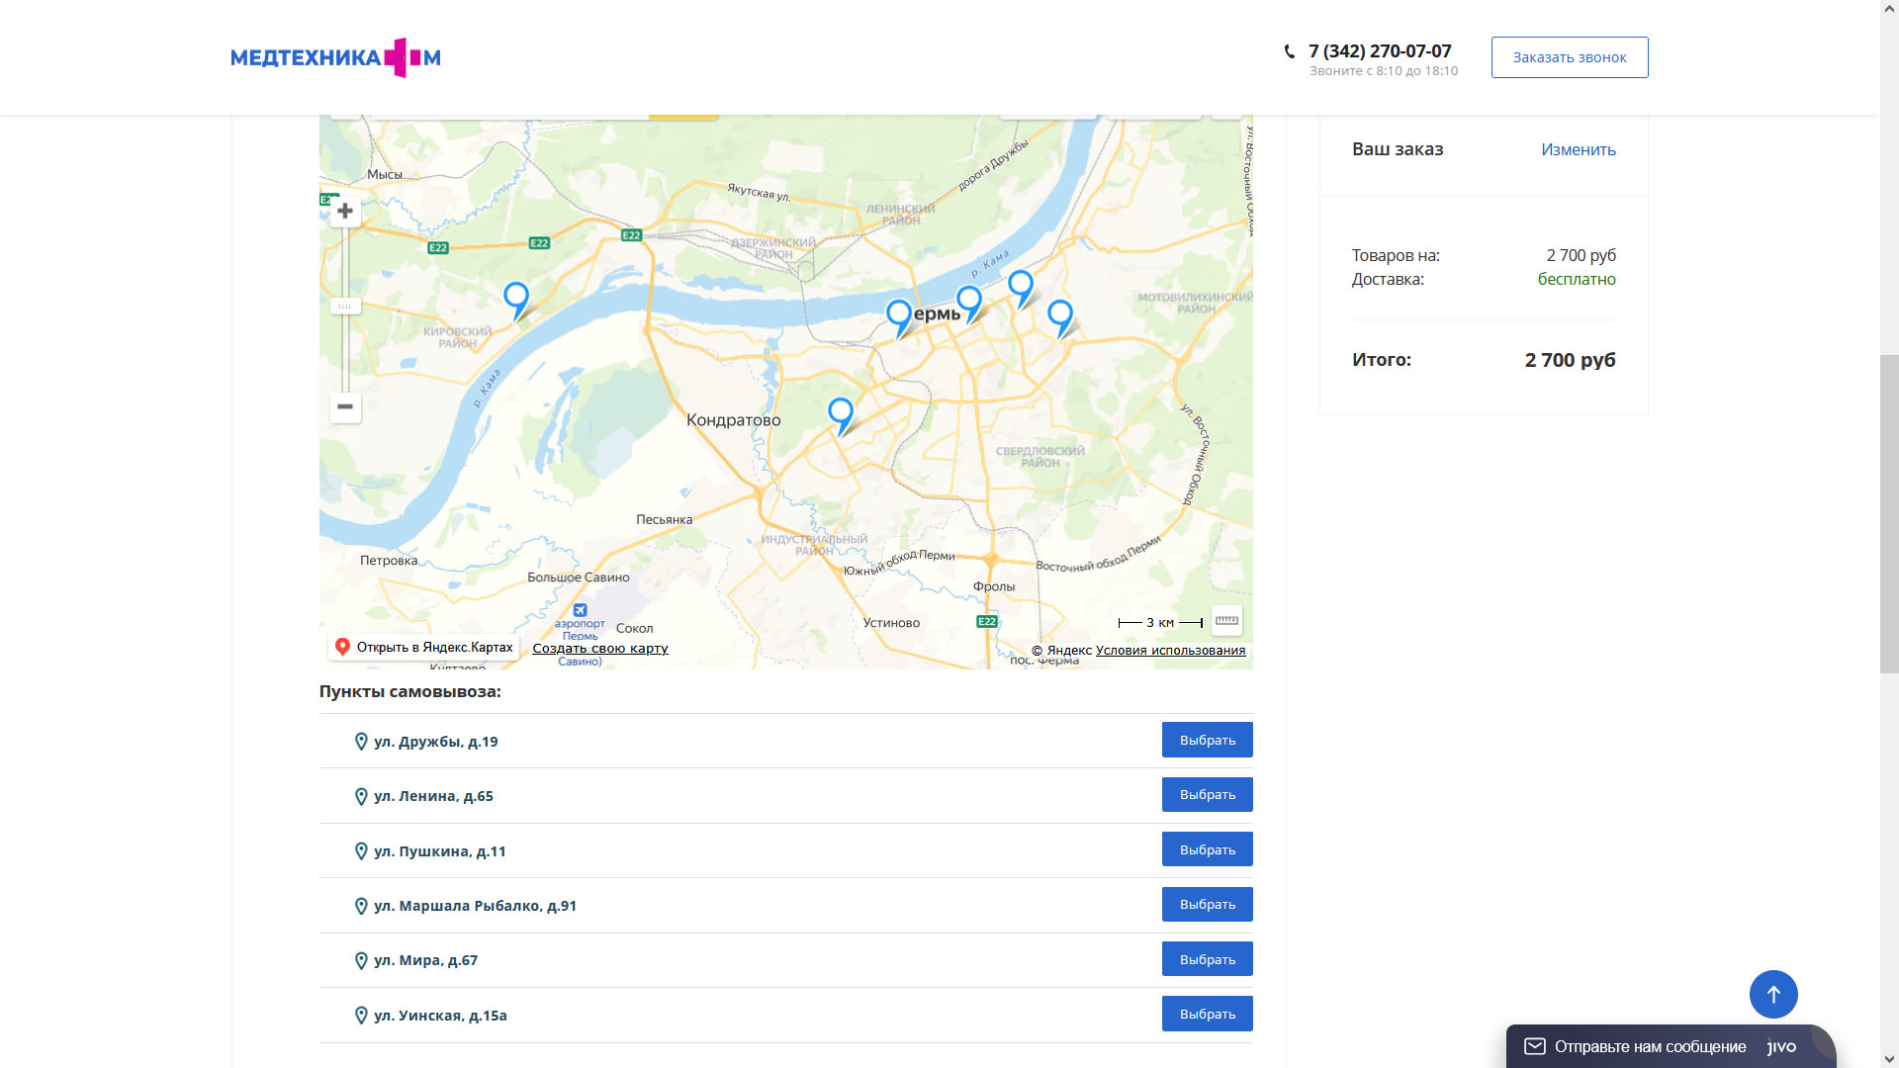The height and width of the screenshot is (1068, 1899).
Task: Open Отправьте нам сообщение chat bar
Action: coord(1671,1046)
